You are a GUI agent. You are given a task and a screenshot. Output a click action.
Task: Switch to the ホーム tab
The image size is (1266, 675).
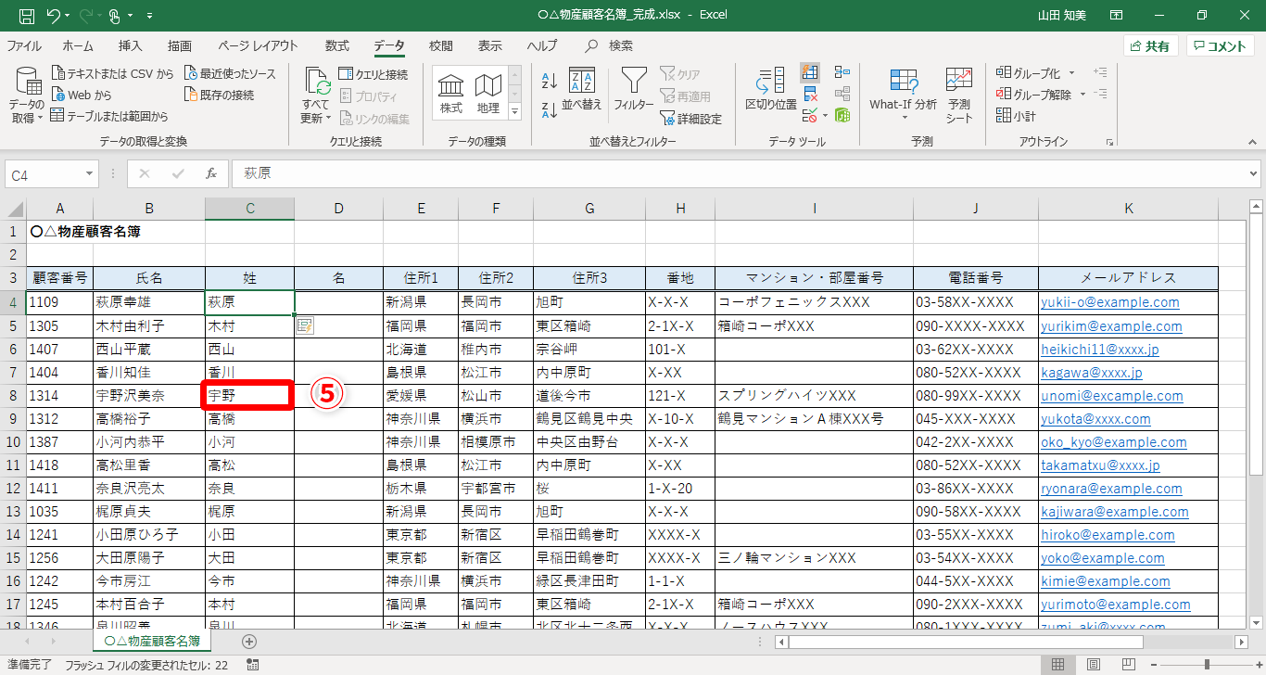78,46
